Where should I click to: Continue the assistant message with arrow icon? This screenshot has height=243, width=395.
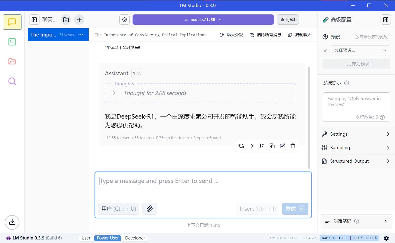coord(252,146)
